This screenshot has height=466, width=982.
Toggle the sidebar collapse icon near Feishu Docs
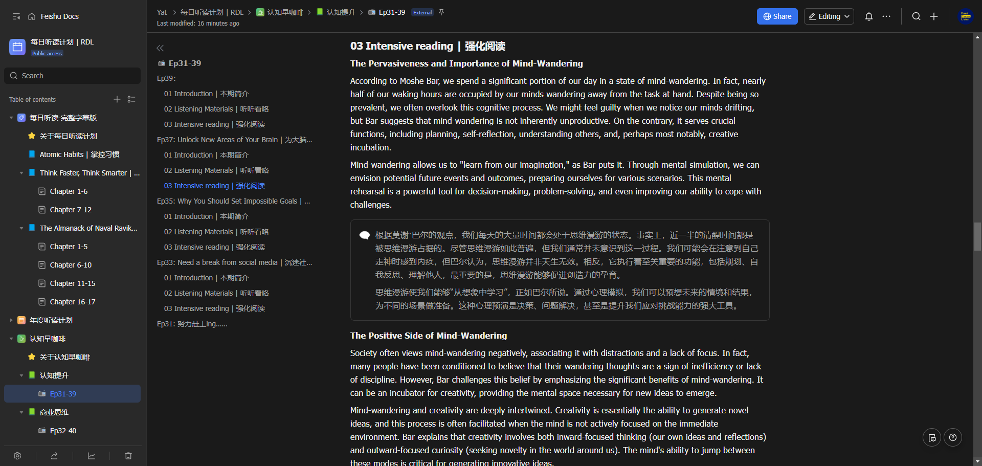point(16,16)
